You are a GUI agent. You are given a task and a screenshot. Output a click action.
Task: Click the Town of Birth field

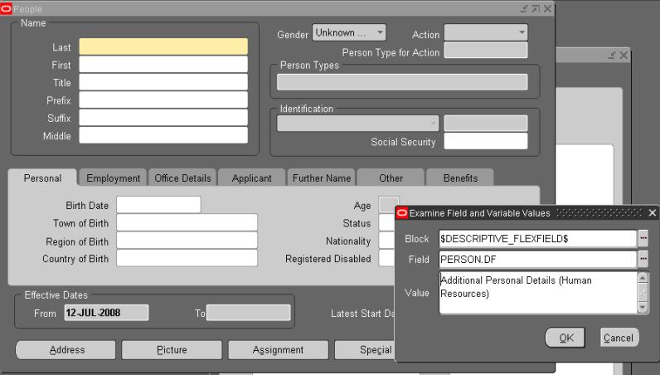pyautogui.click(x=187, y=222)
